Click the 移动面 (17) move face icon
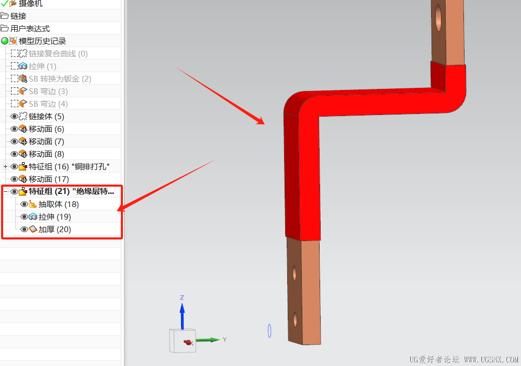The image size is (521, 366). click(x=23, y=179)
